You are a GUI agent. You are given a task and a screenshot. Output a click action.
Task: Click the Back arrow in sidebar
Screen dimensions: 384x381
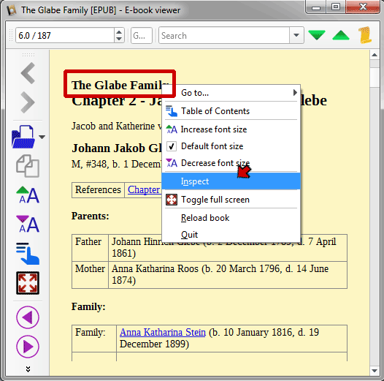28,73
